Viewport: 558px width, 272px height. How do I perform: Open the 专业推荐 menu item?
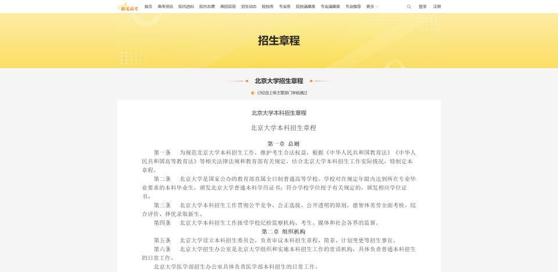coord(353,6)
